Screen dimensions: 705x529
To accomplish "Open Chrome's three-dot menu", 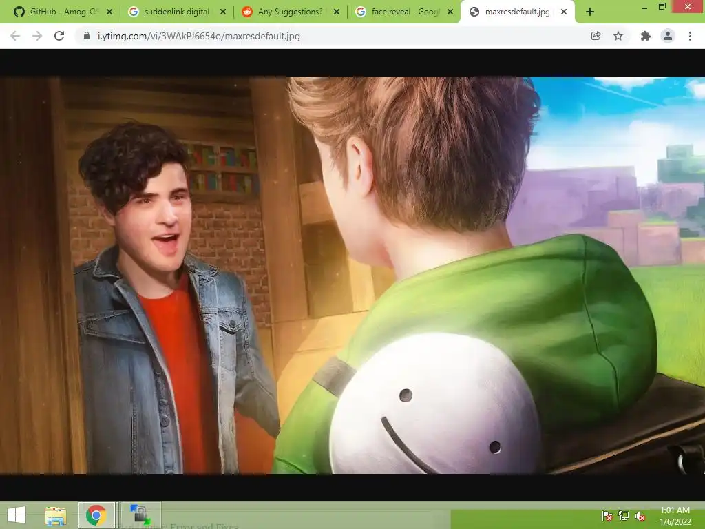I will click(x=690, y=36).
